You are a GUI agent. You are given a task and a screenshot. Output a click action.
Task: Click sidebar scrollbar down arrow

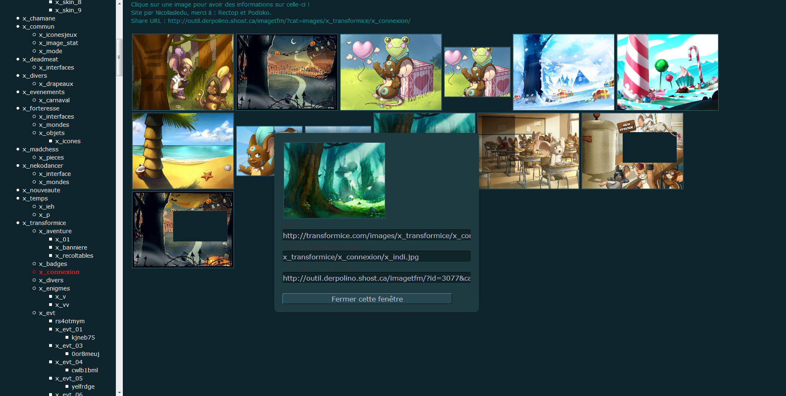pos(120,392)
